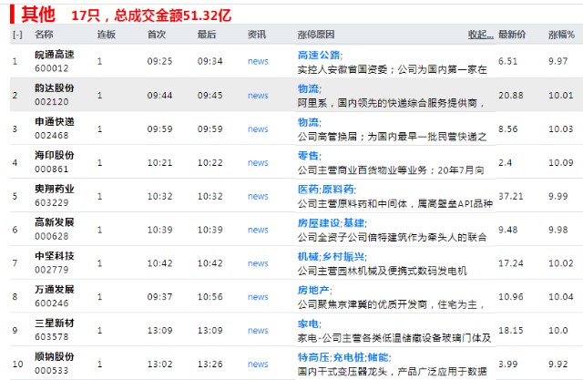Sort by 最后 column header
This screenshot has width=583, height=380.
coord(207,35)
